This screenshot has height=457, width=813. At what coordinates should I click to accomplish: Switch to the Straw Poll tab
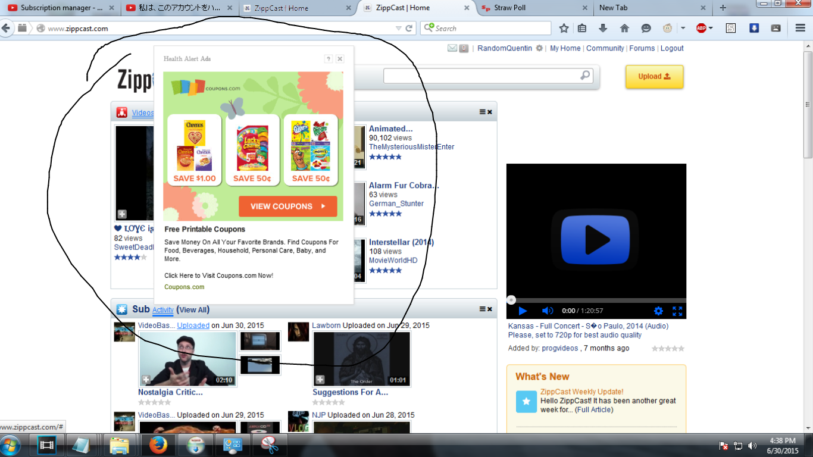[x=534, y=8]
